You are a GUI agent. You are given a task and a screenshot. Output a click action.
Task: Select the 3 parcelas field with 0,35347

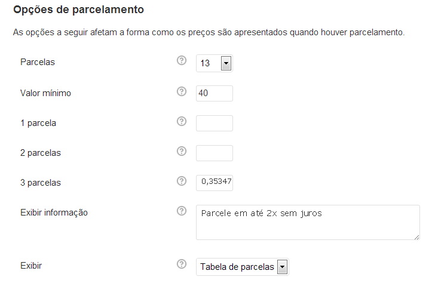214,182
